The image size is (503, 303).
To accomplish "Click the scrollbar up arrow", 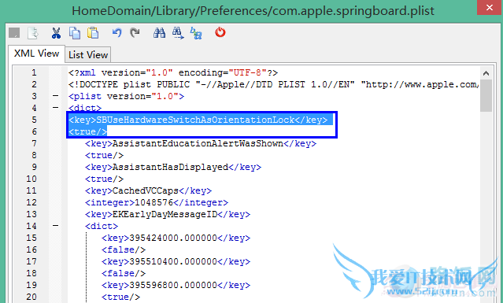I will [486, 73].
